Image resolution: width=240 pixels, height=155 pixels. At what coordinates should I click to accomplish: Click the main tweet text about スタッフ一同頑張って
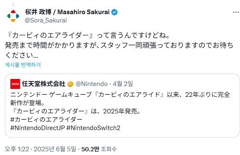[119, 45]
